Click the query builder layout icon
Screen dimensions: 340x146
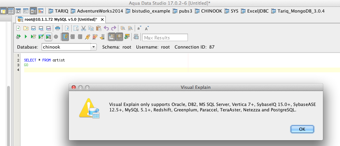[18, 11]
